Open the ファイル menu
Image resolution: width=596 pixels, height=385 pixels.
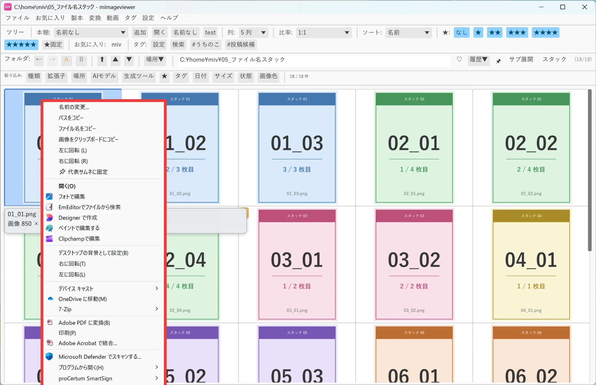(x=17, y=18)
